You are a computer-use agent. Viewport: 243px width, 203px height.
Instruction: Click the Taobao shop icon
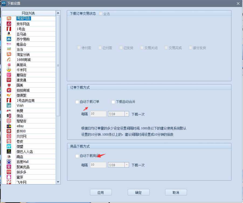click(9, 18)
